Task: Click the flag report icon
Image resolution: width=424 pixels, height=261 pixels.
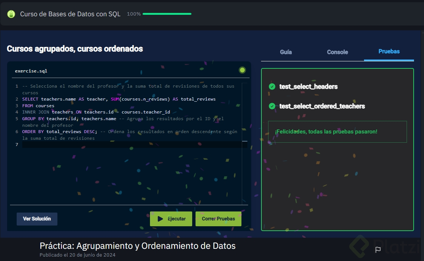Action: pyautogui.click(x=378, y=250)
